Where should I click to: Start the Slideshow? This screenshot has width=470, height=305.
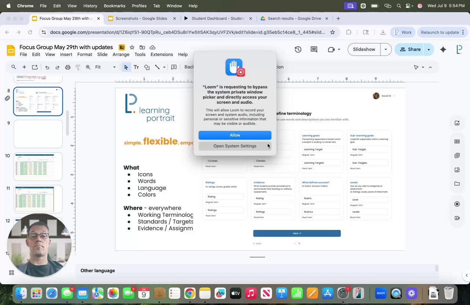tap(364, 49)
